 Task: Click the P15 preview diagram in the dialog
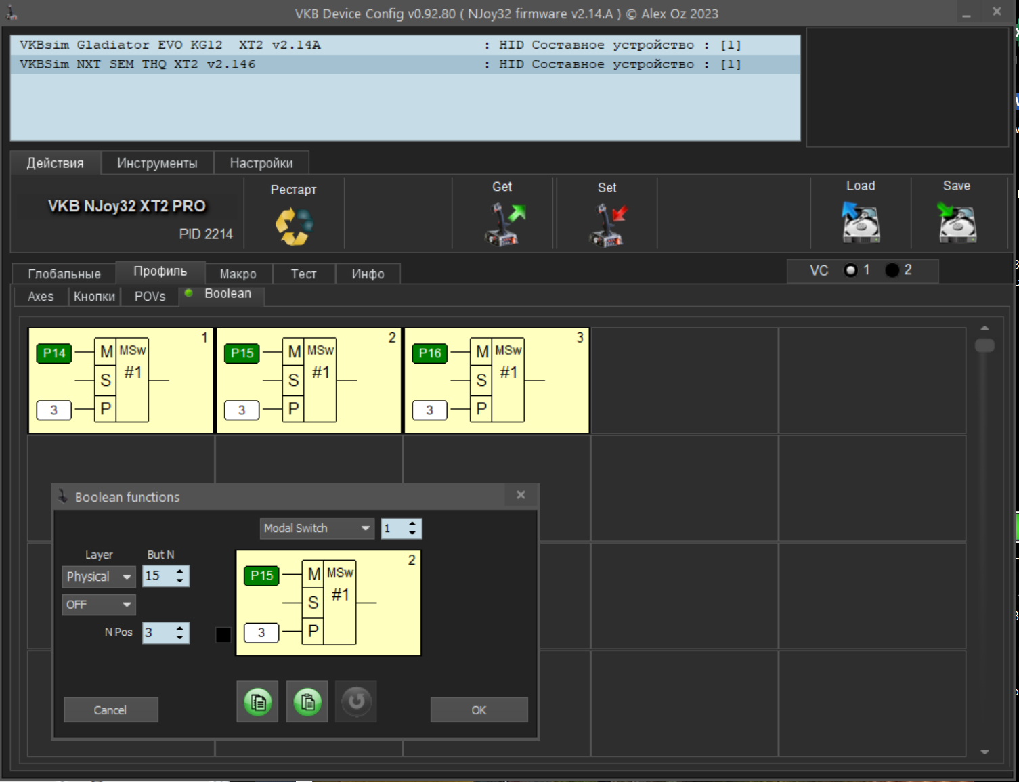click(328, 603)
